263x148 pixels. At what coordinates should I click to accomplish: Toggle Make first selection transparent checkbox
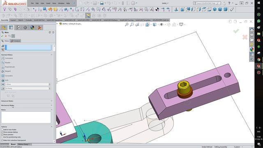(2, 140)
